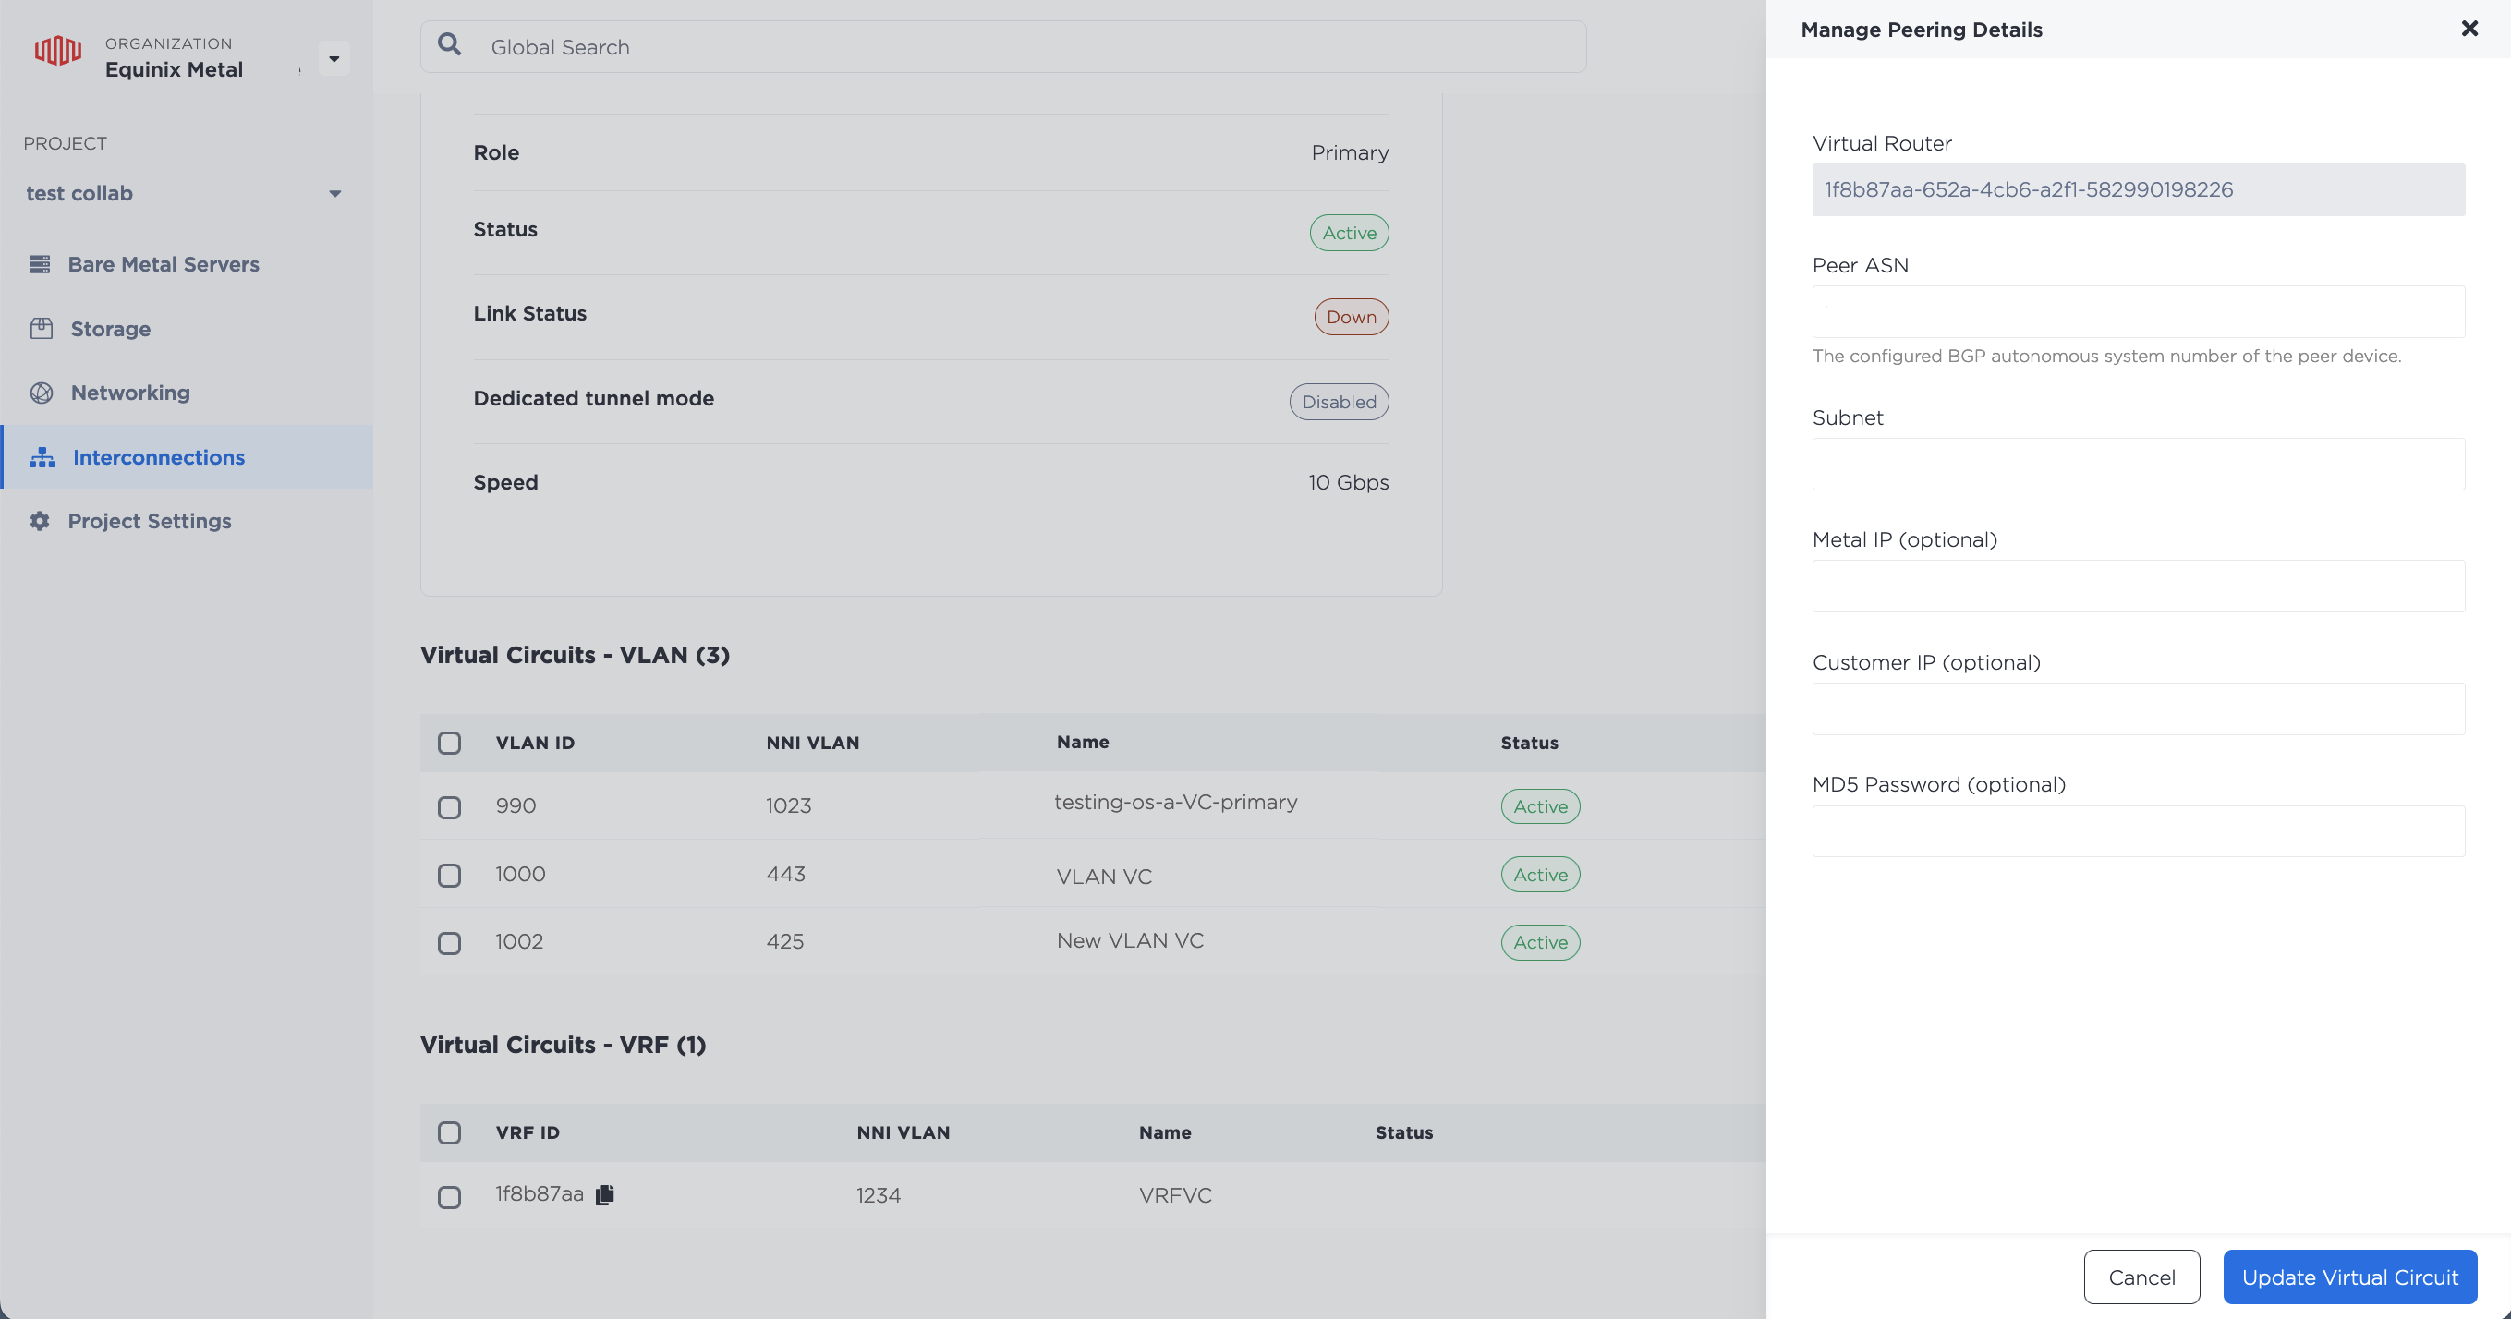Click the Update Virtual Circuit button
The image size is (2511, 1319).
point(2349,1277)
